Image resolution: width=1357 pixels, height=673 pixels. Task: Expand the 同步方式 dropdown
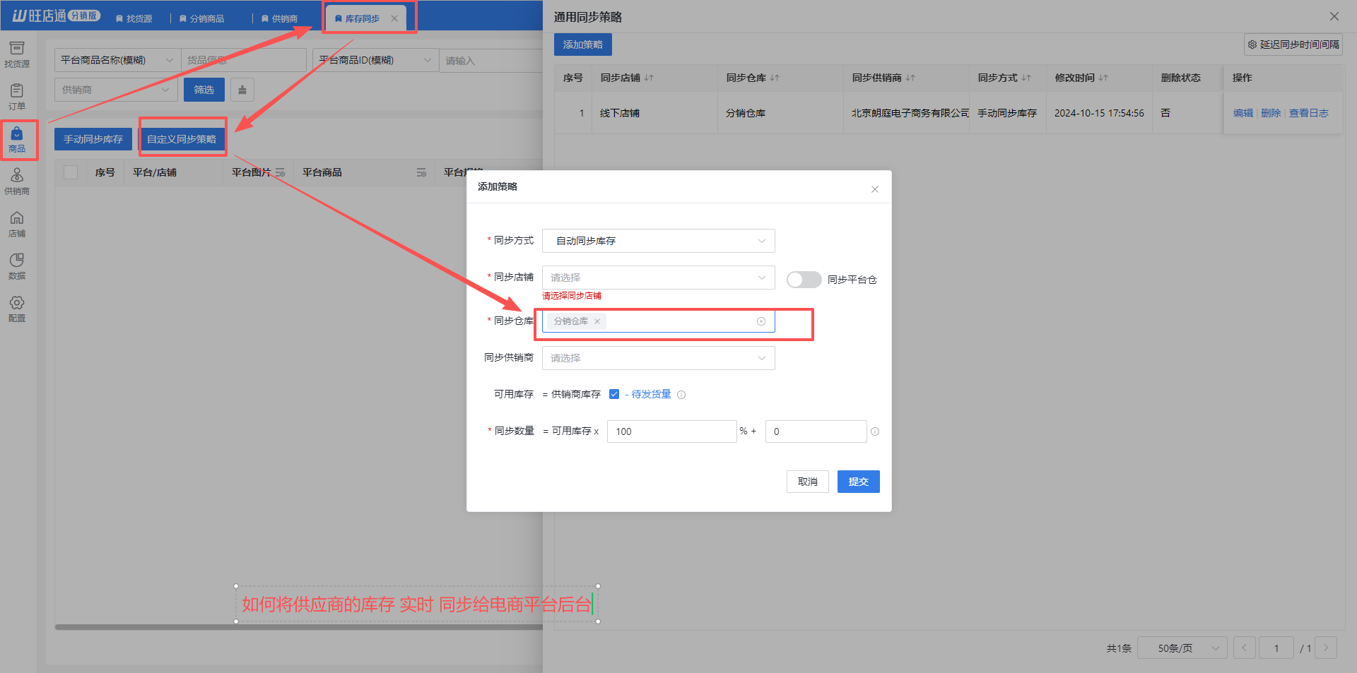coord(658,241)
